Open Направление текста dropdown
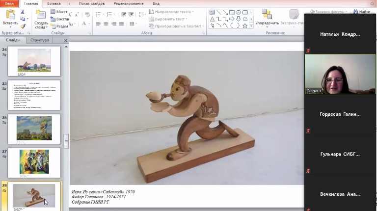The height and width of the screenshot is (211, 377). coord(171,12)
